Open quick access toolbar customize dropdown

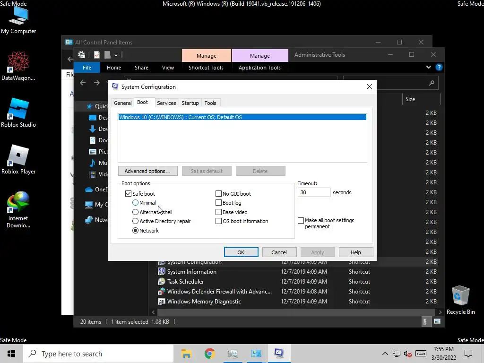pyautogui.click(x=116, y=55)
